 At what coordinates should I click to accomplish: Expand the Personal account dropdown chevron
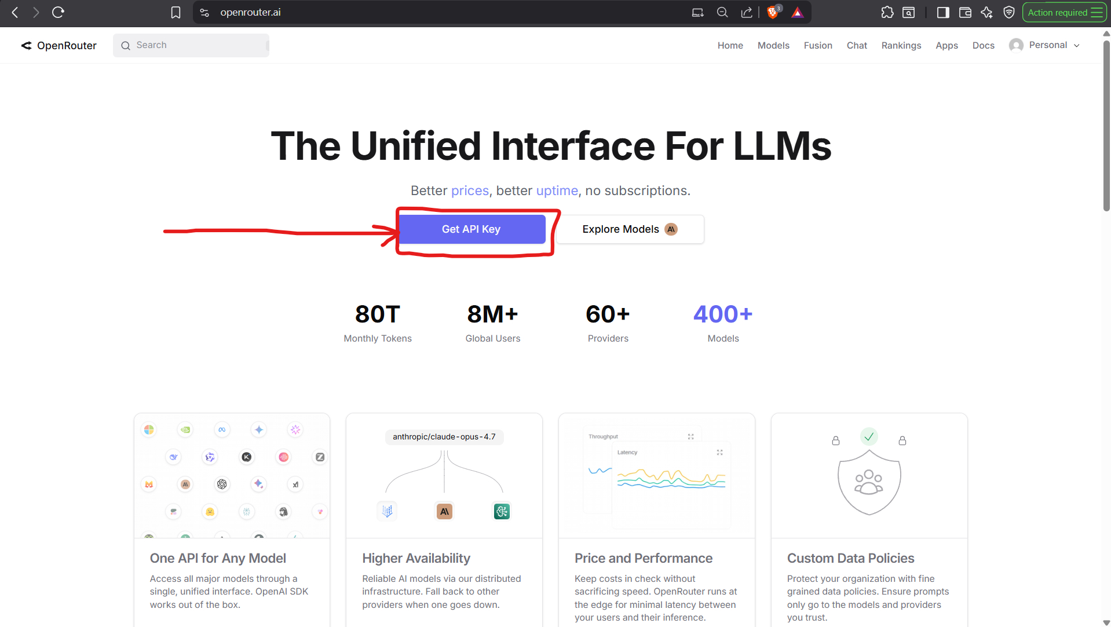[1077, 46]
